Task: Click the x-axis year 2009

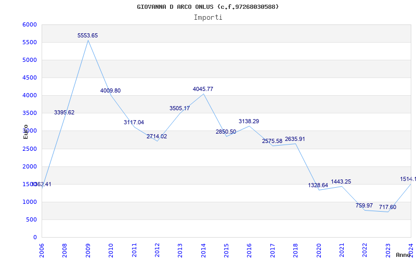Action: (x=88, y=250)
